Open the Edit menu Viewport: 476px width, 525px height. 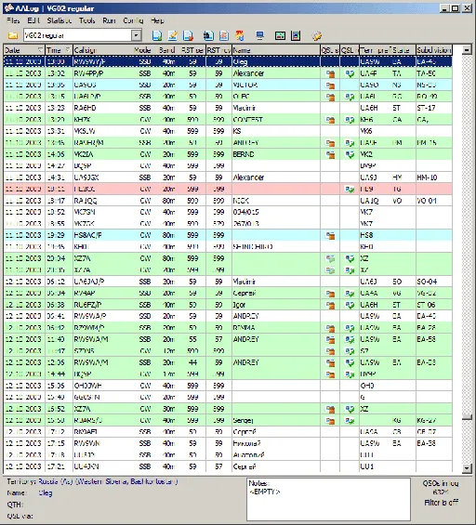(x=33, y=20)
